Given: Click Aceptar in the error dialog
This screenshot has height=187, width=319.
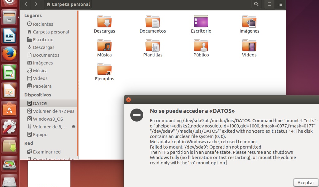Looking at the screenshot, I should [x=306, y=183].
